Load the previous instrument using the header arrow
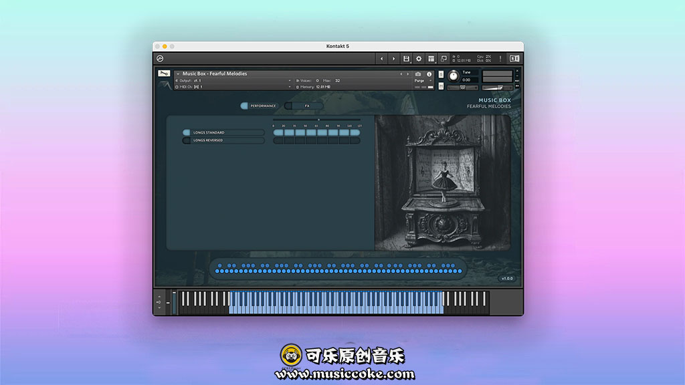The width and height of the screenshot is (685, 385). (401, 74)
